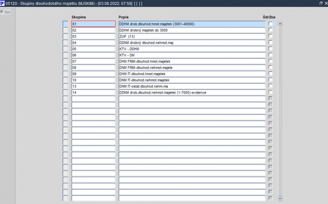Click Popis field 'DDHM drobný majetek do 3000'

(192, 30)
